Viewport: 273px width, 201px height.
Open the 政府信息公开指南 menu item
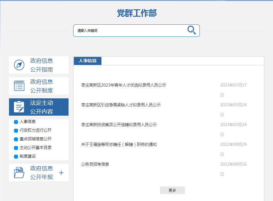[x=42, y=65]
